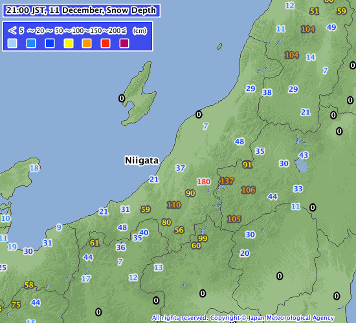Click the 37 reading near Niigata

click(181, 168)
